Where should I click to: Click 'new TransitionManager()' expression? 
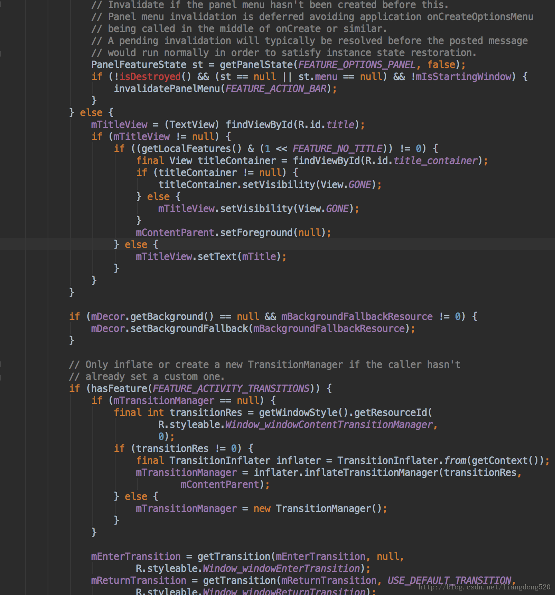pyautogui.click(x=317, y=509)
